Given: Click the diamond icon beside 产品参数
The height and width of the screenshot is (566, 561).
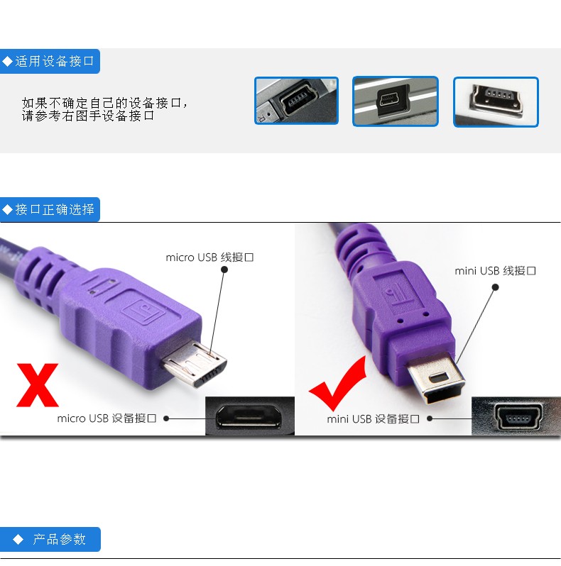Looking at the screenshot, I should click(x=18, y=539).
